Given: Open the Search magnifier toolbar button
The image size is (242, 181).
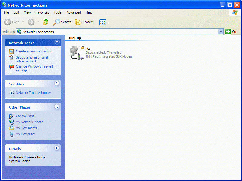Looking at the screenshot, I should coord(62,22).
